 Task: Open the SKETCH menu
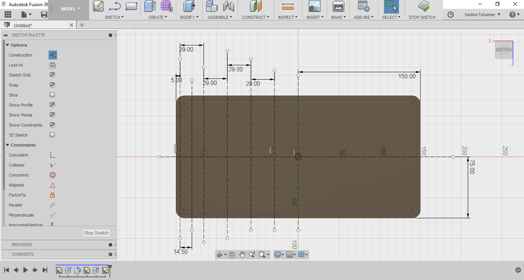pyautogui.click(x=114, y=17)
